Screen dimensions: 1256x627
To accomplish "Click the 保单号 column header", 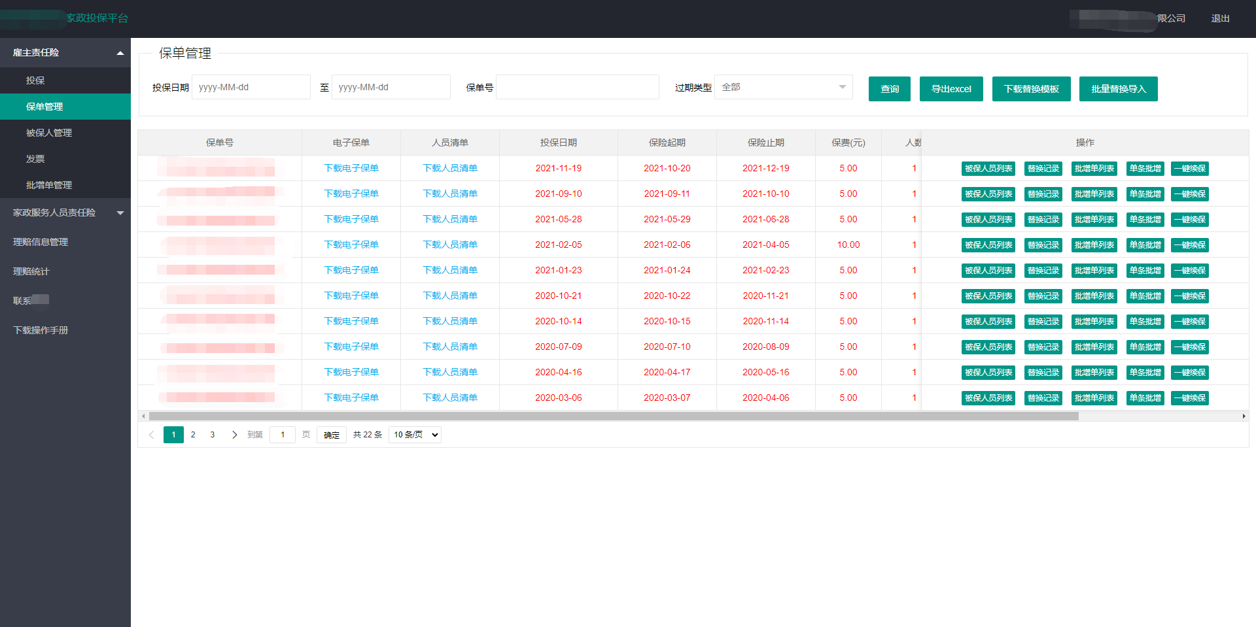I will pos(220,143).
